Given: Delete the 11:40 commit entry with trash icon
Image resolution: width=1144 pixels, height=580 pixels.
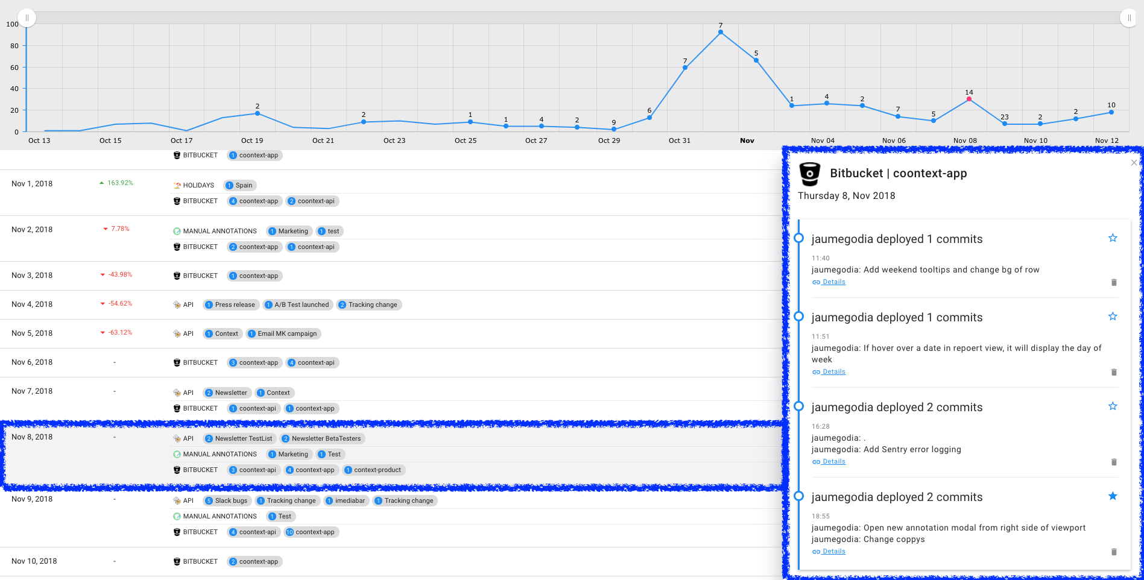Looking at the screenshot, I should [x=1114, y=282].
